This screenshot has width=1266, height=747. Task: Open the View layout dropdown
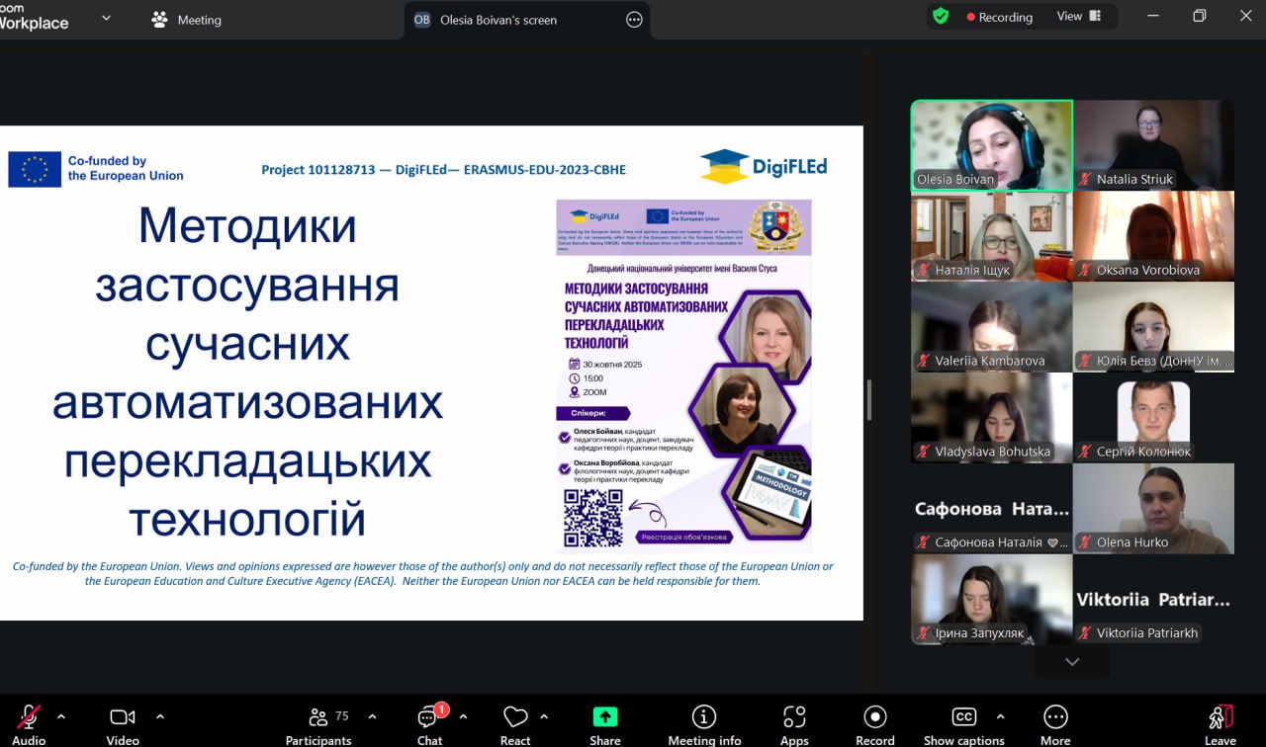click(1078, 17)
